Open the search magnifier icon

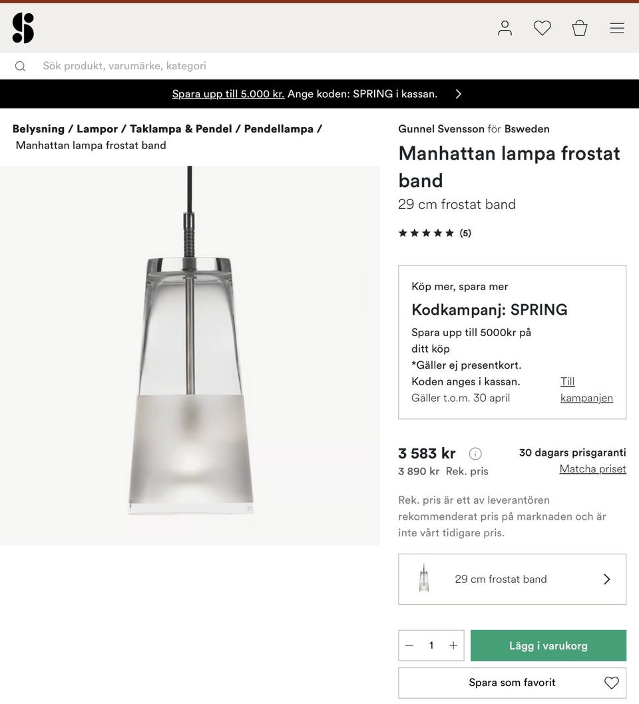pyautogui.click(x=20, y=66)
